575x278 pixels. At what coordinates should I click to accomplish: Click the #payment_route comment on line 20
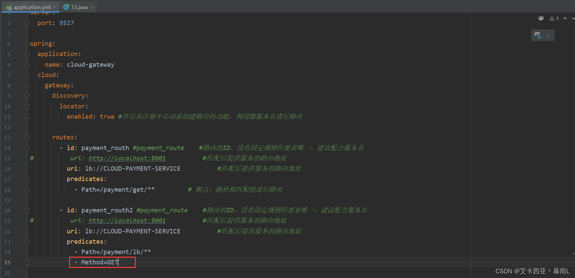click(x=162, y=210)
